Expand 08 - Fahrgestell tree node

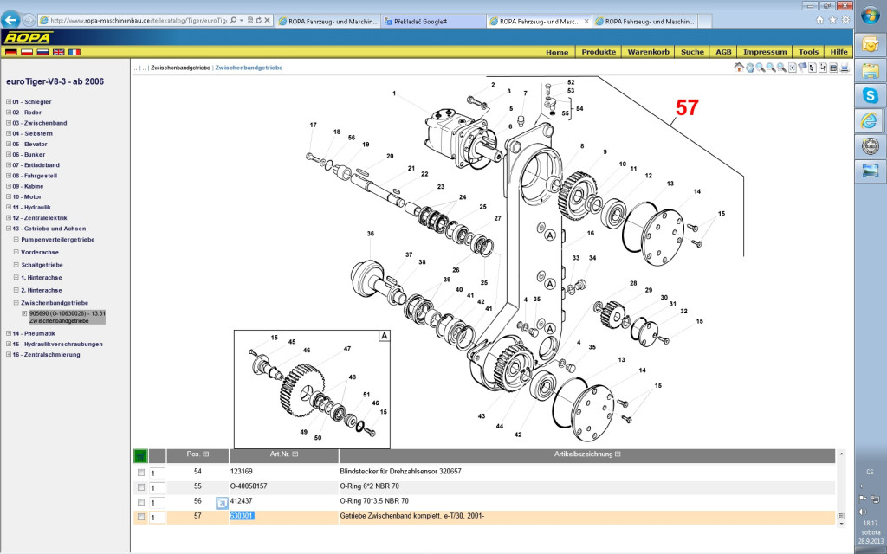coord(9,176)
